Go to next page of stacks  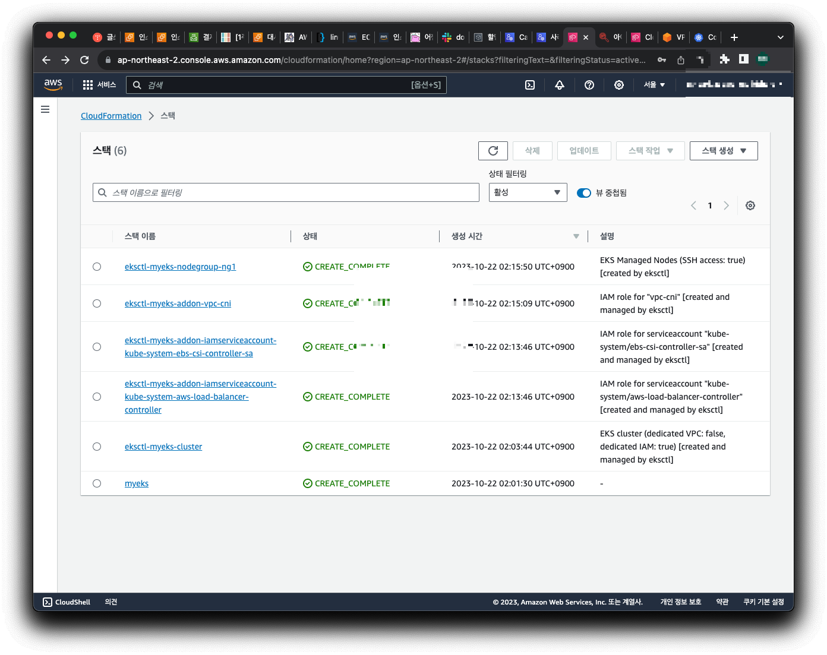[x=726, y=205]
